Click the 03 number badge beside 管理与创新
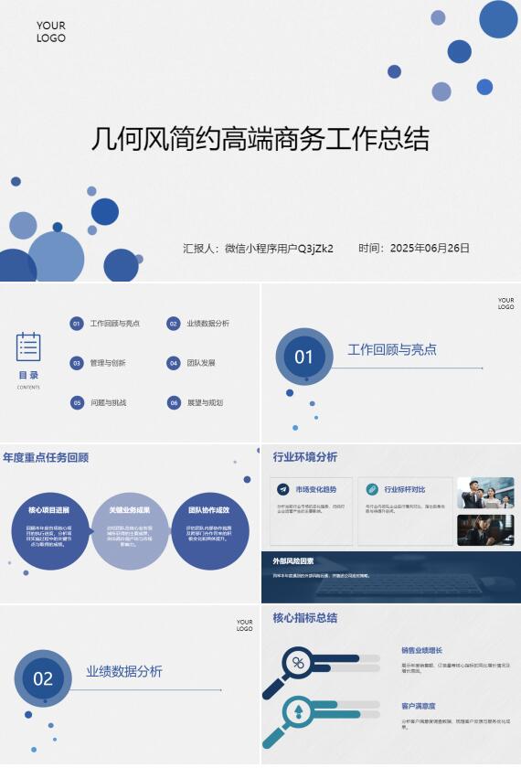This screenshot has width=521, height=768. click(x=77, y=364)
